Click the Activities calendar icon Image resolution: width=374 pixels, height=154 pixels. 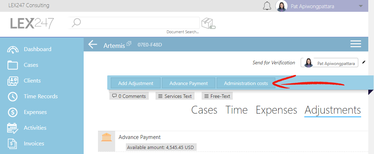[13, 128]
